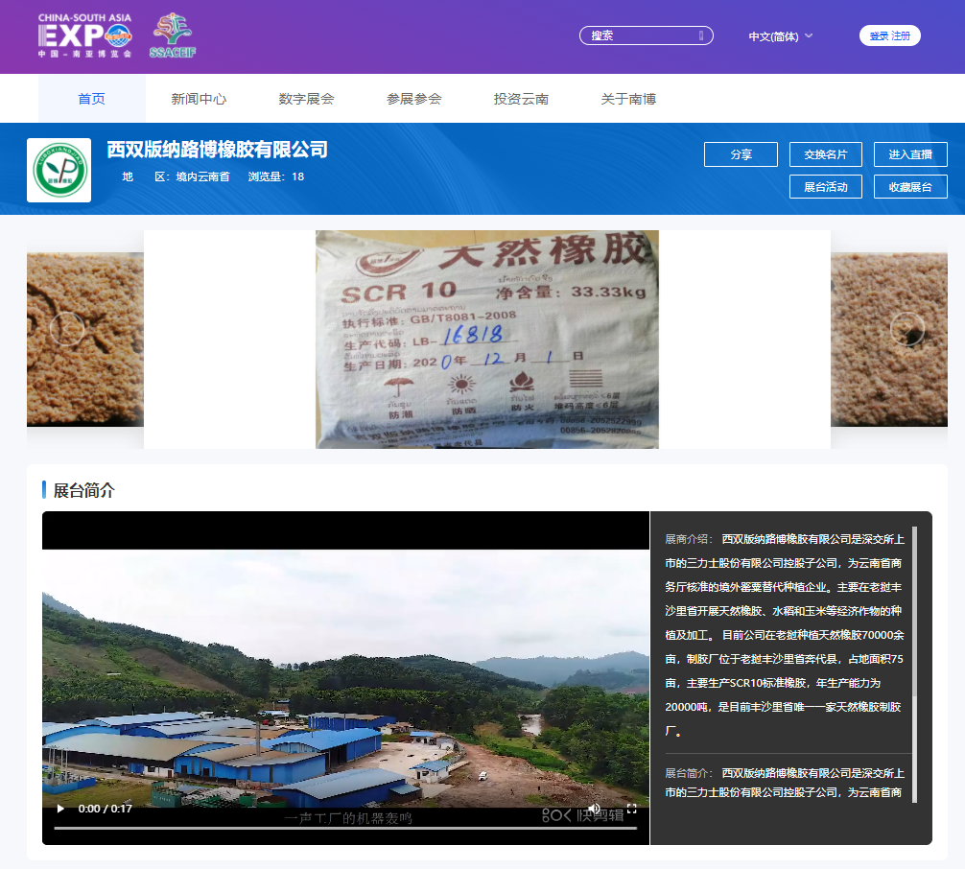965x869 pixels.
Task: Play the booth introduction video
Action: point(60,809)
